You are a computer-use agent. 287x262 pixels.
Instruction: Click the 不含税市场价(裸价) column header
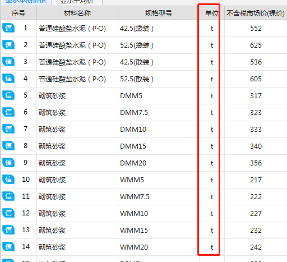(256, 13)
